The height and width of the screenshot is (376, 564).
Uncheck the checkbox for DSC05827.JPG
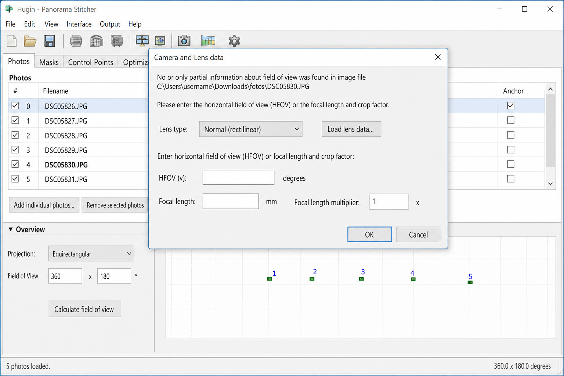pos(15,120)
